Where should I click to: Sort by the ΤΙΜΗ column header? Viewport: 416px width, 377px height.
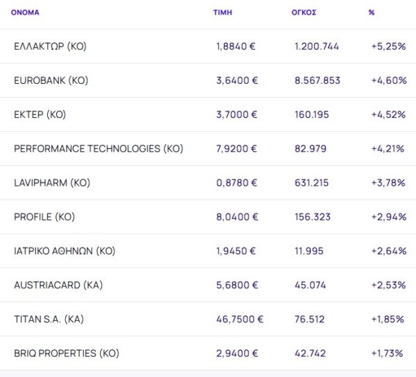pyautogui.click(x=223, y=12)
